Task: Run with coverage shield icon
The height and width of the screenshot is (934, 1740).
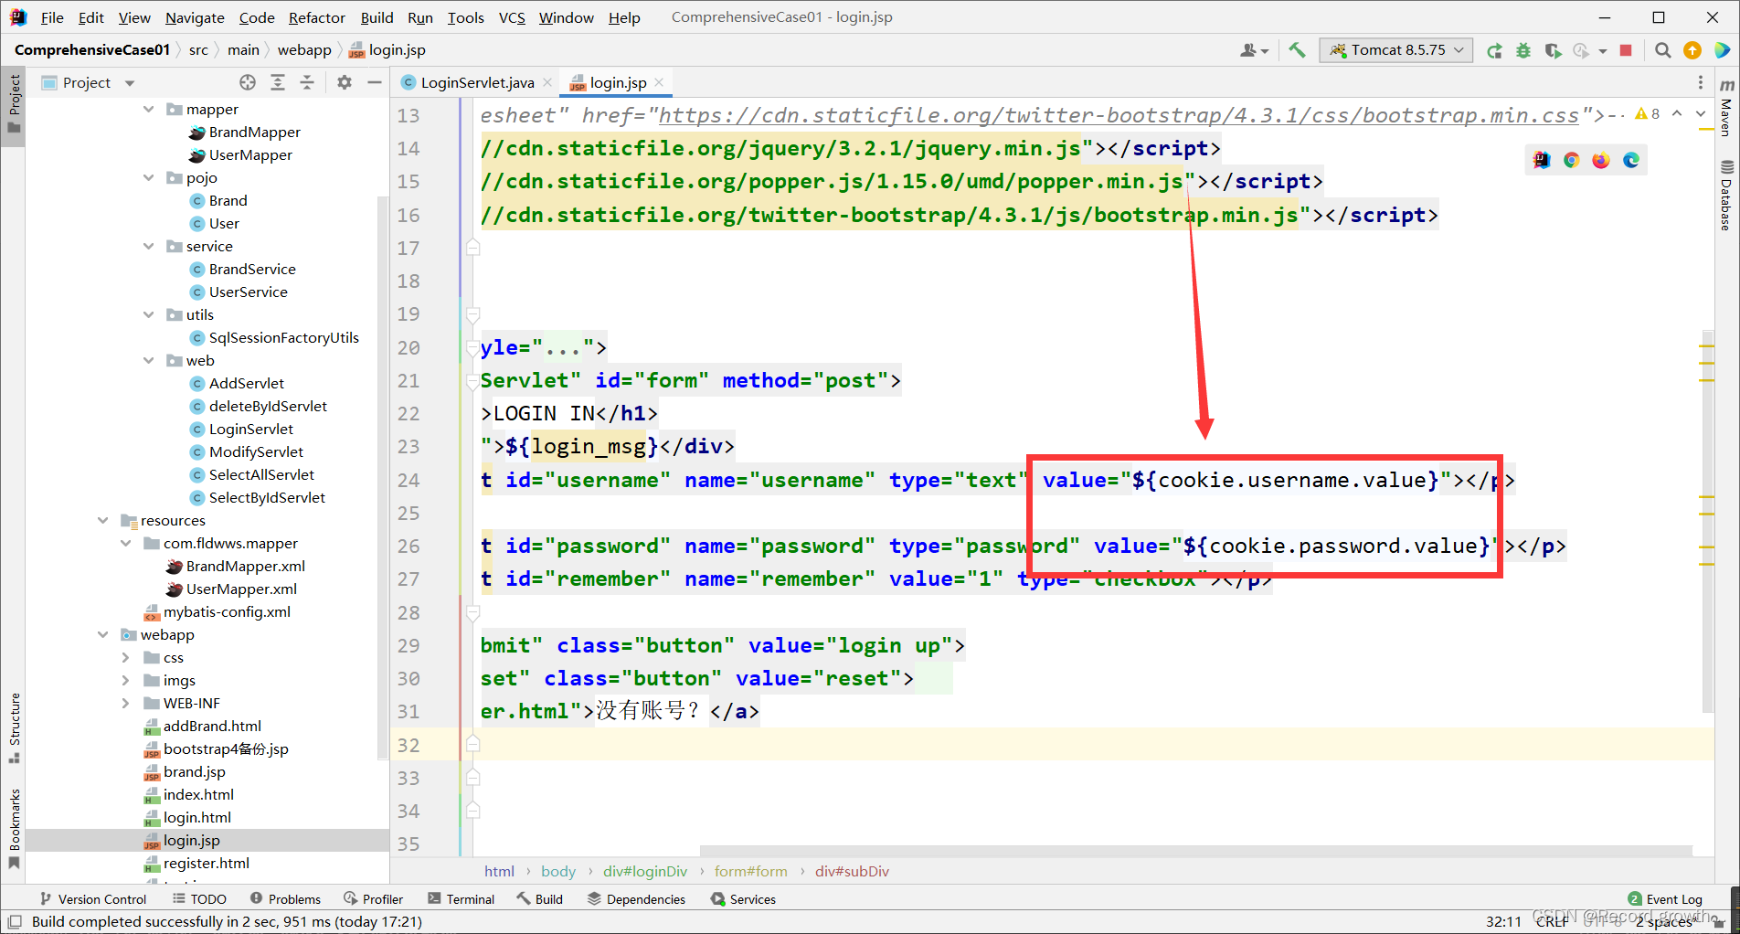Action: tap(1553, 50)
